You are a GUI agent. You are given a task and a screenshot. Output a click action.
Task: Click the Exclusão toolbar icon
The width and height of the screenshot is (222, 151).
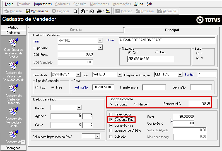pyautogui.click(x=138, y=11)
